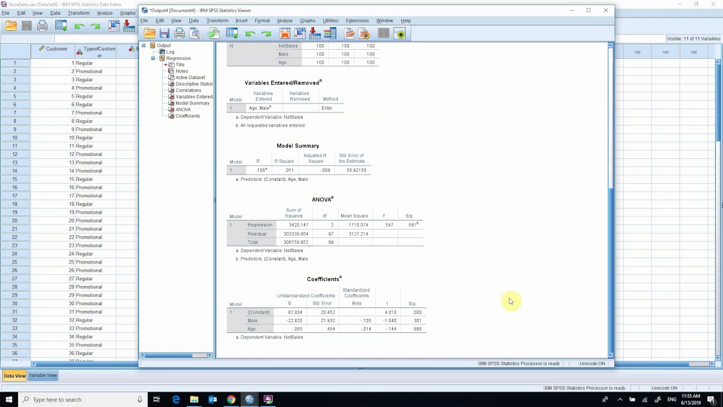Click Open file icon in Viewer toolbar
The image size is (723, 407).
pos(149,34)
